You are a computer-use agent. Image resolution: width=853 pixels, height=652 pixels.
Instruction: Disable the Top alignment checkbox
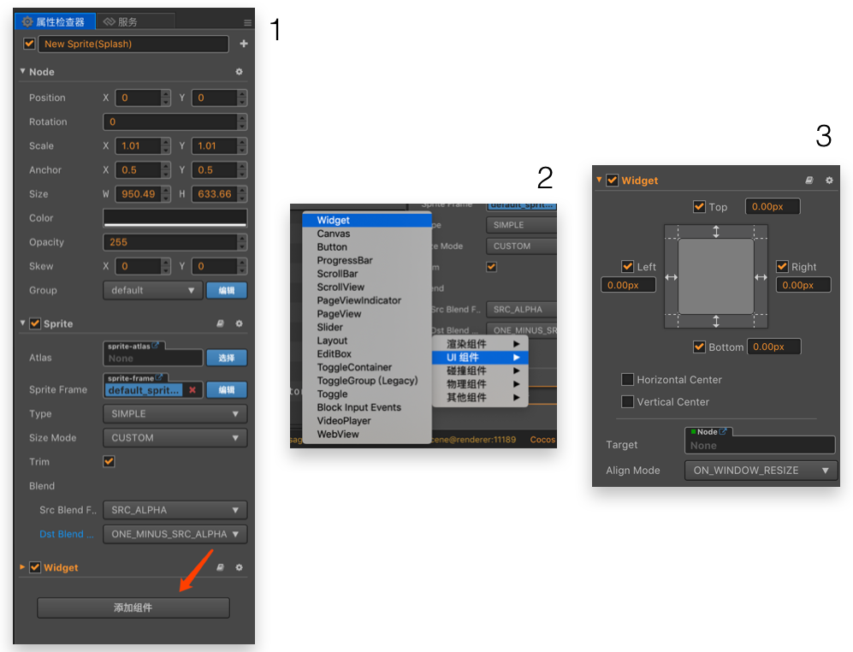(x=700, y=207)
